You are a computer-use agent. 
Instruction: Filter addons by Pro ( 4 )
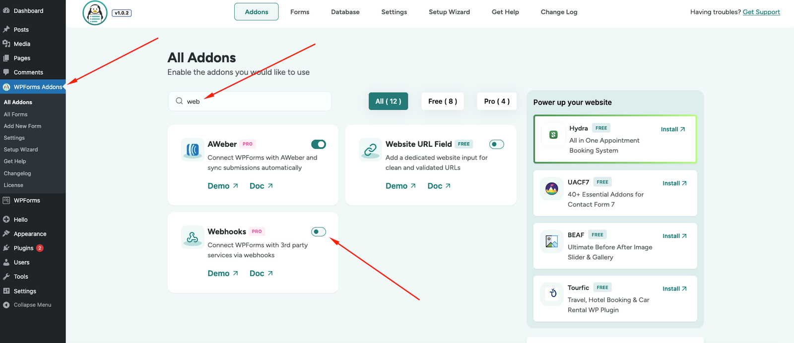(497, 101)
